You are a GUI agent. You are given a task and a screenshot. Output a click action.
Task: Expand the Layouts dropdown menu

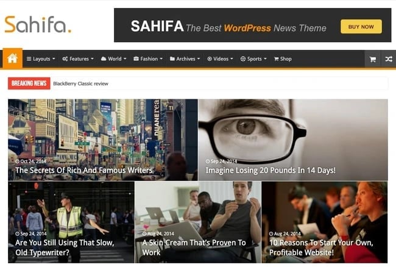41,59
